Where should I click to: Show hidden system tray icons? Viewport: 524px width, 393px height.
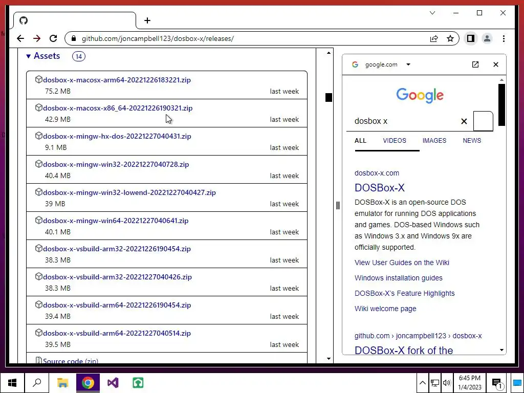(422, 383)
